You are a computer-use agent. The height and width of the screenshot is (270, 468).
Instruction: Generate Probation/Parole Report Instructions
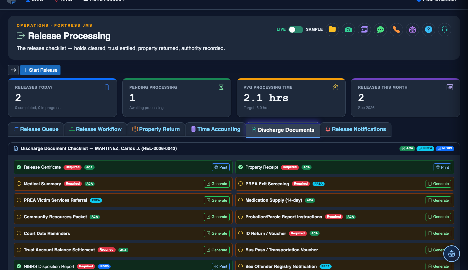pyautogui.click(x=438, y=217)
